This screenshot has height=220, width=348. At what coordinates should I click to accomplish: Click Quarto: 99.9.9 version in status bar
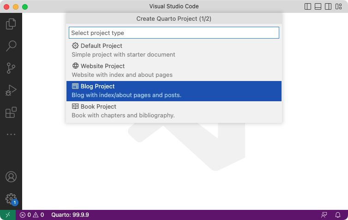(70, 215)
